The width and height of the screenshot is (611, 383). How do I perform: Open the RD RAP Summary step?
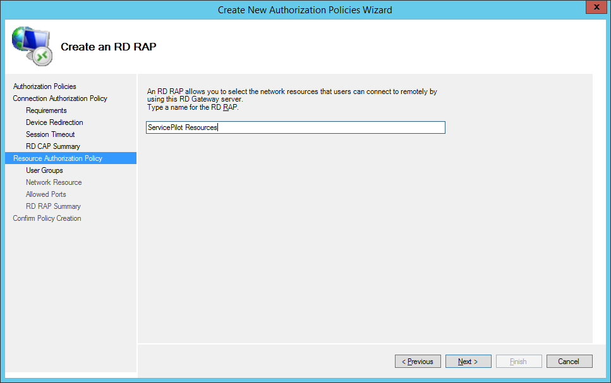click(x=53, y=206)
